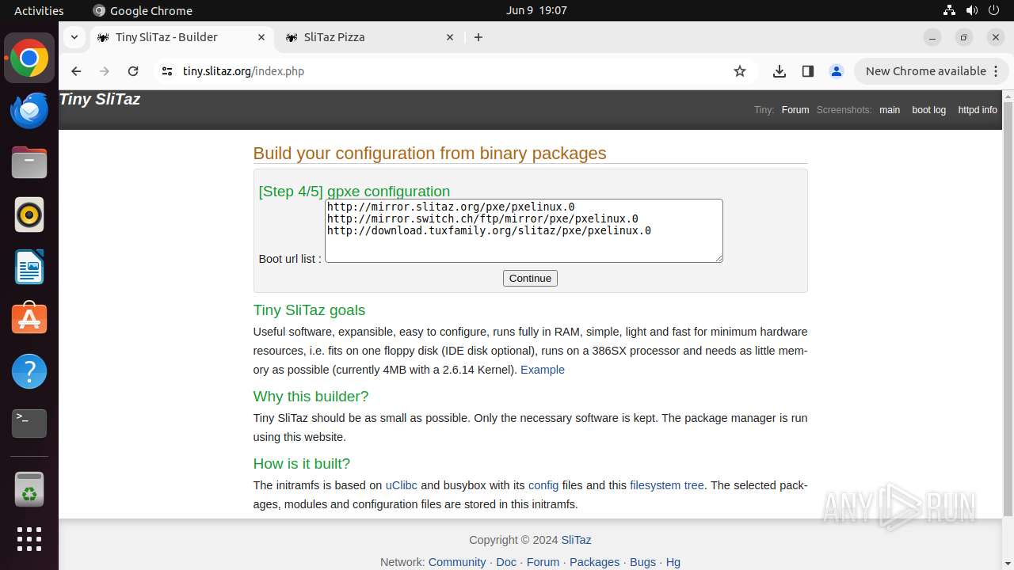Follow the uClibc link
Screen dimensions: 1014x570
point(402,485)
